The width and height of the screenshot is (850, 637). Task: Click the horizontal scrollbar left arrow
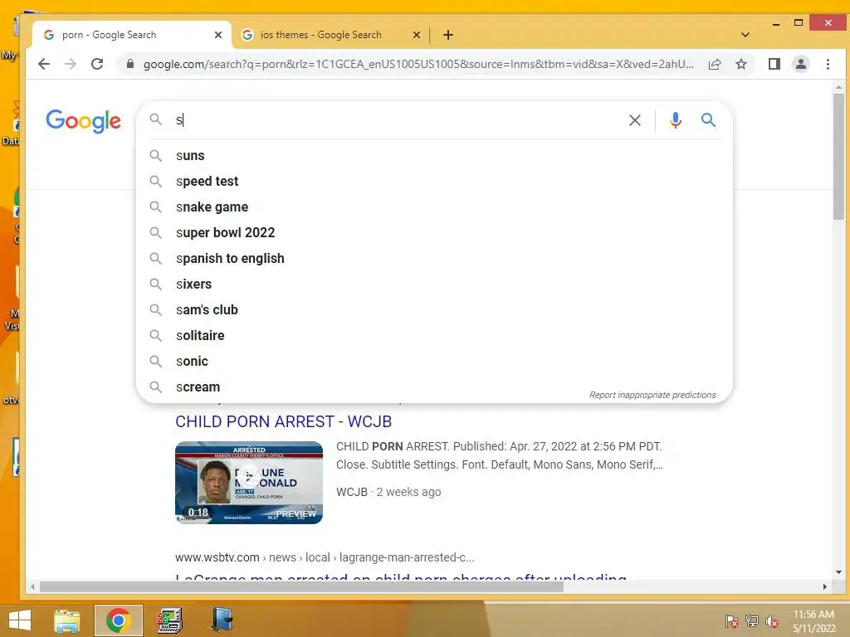(x=32, y=586)
